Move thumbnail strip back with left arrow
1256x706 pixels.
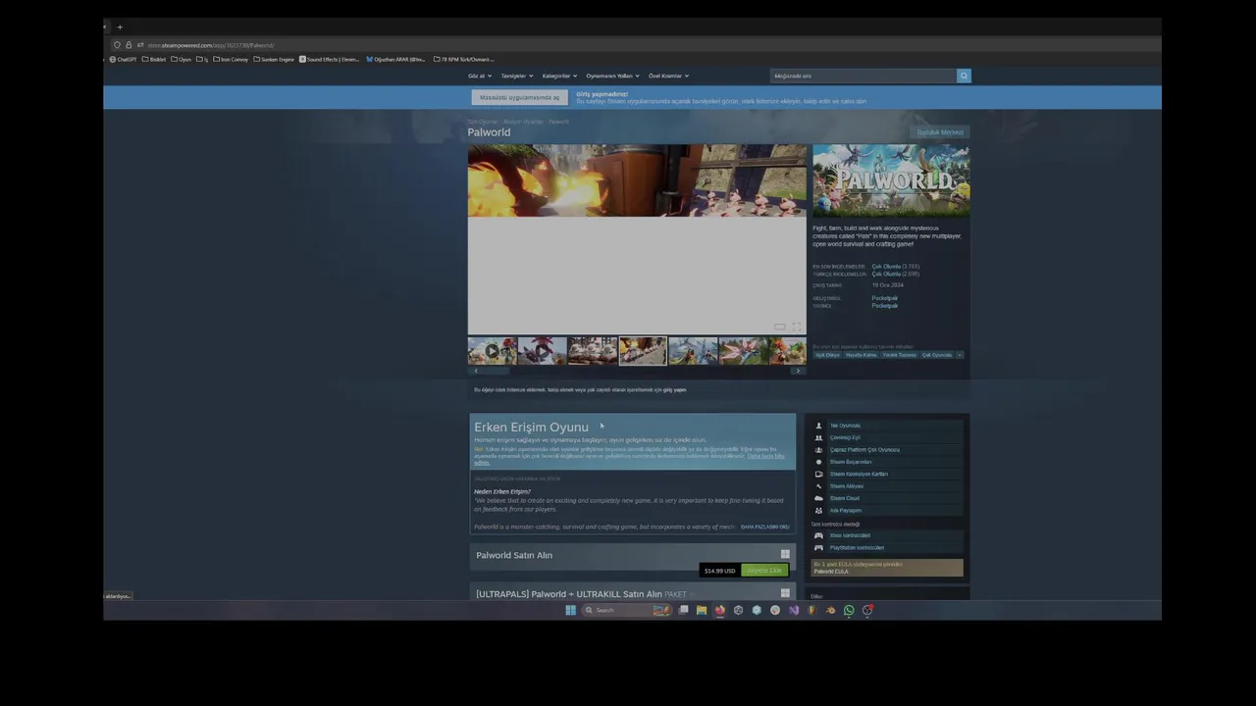point(476,371)
